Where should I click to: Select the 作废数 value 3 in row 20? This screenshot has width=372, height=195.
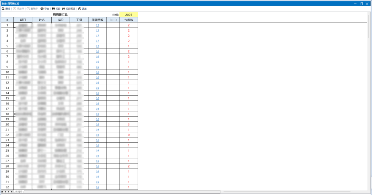(128, 124)
